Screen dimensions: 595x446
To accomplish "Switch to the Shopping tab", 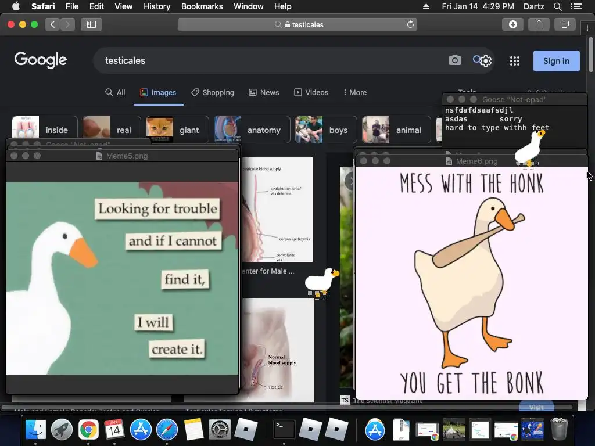I will (x=213, y=92).
